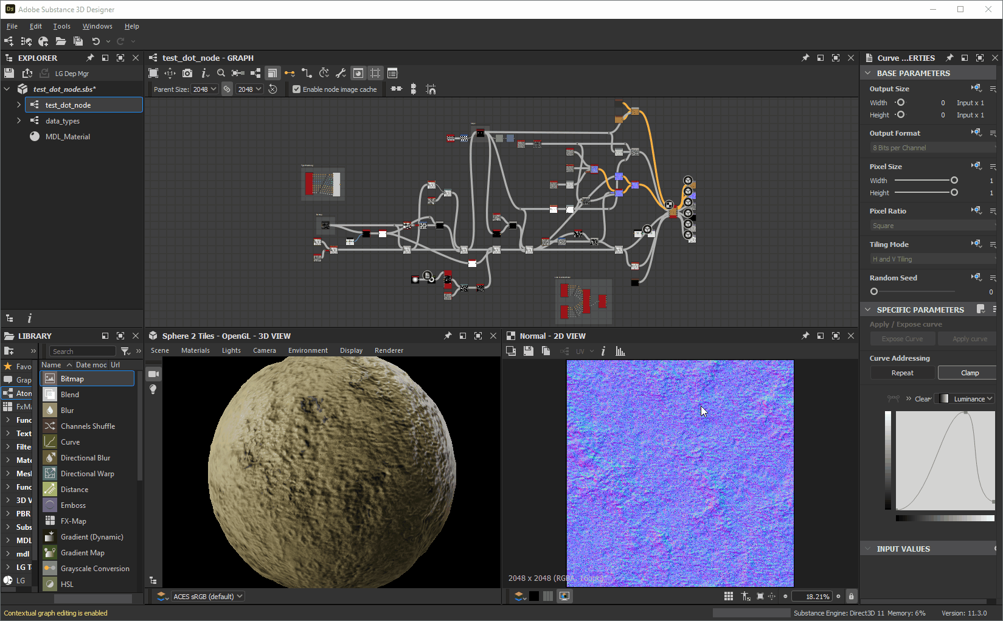Save the 2D view image with floppy icon
The height and width of the screenshot is (621, 1003).
(x=528, y=351)
